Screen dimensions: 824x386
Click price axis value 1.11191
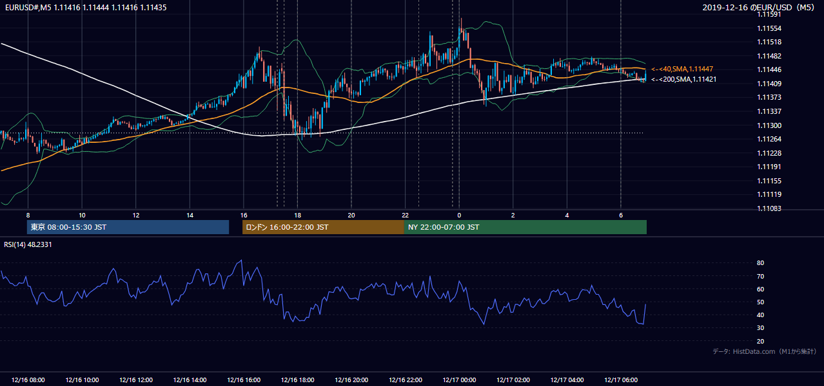tap(769, 167)
